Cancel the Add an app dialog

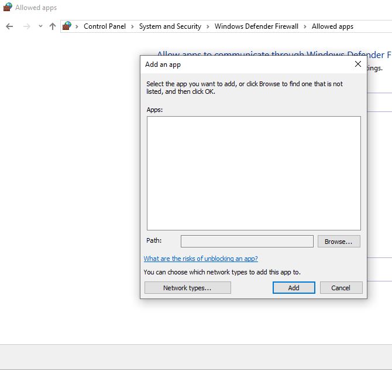pyautogui.click(x=341, y=287)
